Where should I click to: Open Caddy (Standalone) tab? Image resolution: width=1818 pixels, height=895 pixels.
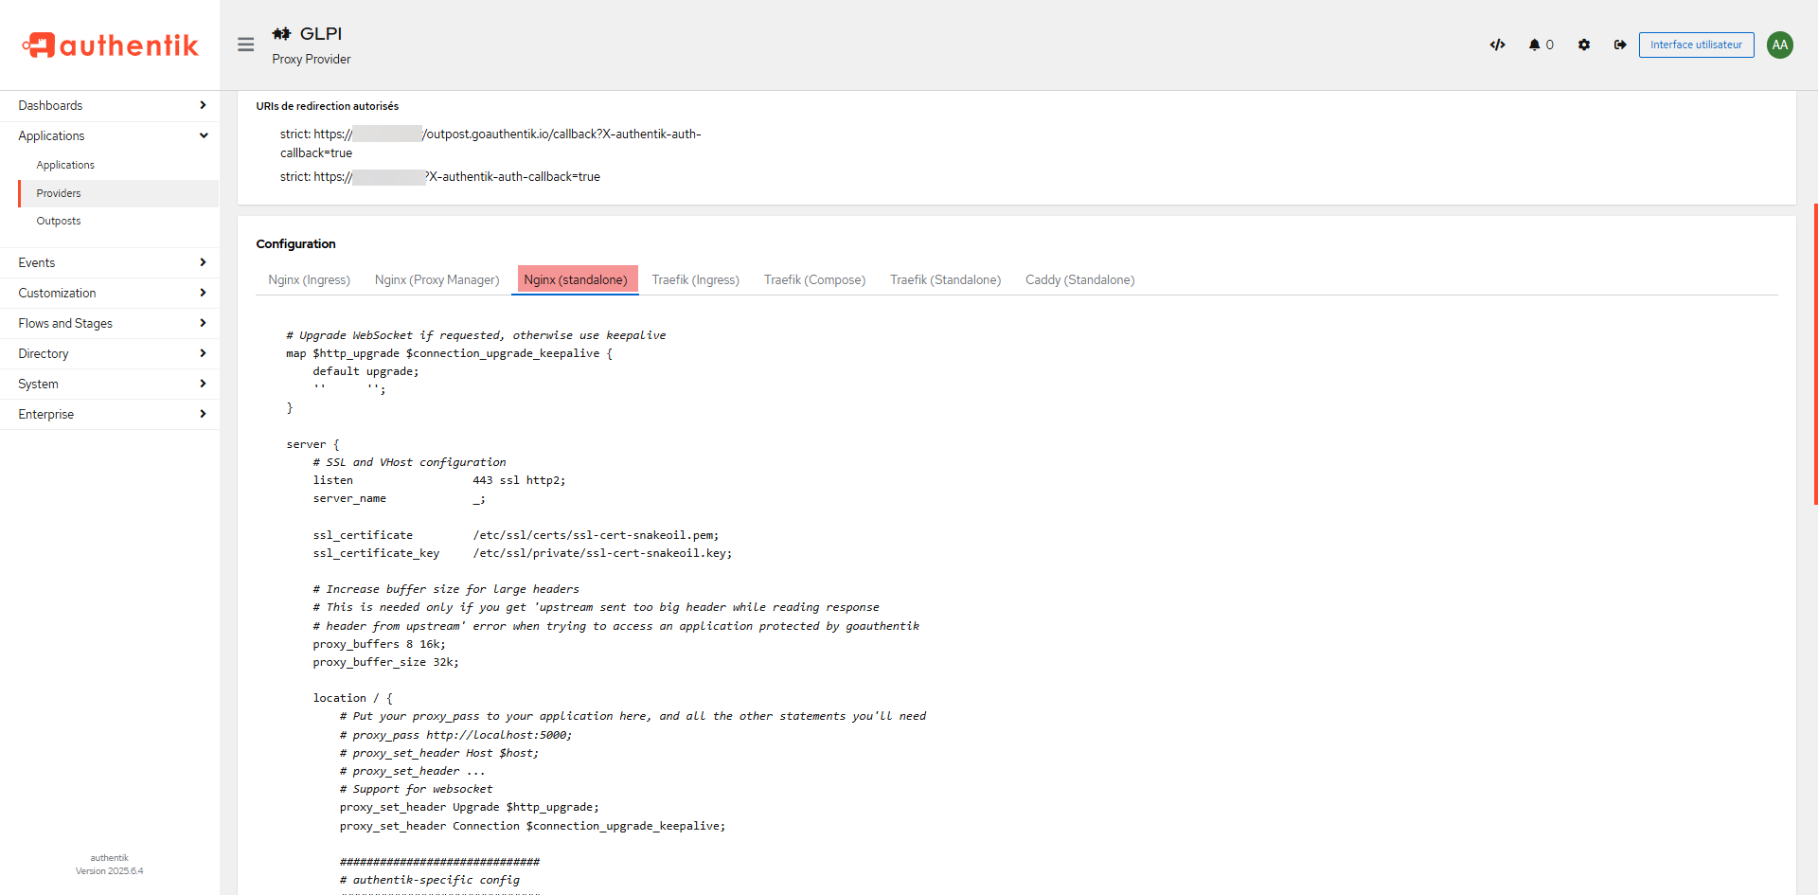click(1079, 279)
